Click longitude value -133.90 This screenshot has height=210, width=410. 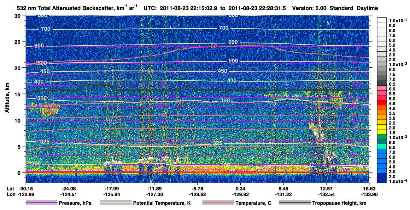tap(369, 194)
